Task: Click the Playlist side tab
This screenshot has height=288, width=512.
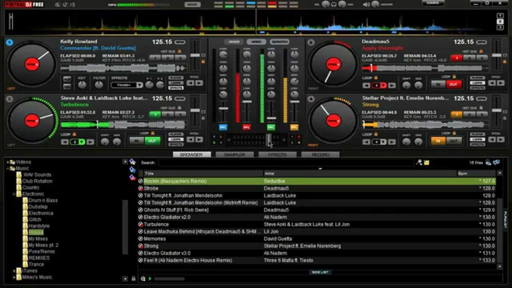Action: click(x=505, y=220)
